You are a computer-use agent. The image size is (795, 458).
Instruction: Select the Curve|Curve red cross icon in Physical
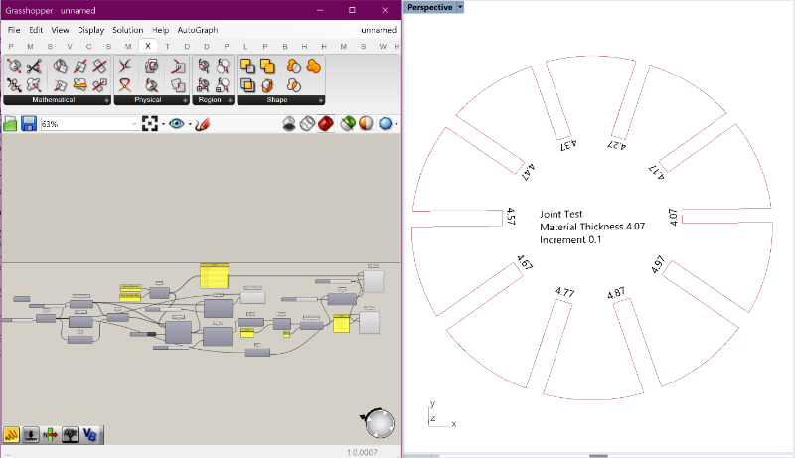tap(125, 66)
